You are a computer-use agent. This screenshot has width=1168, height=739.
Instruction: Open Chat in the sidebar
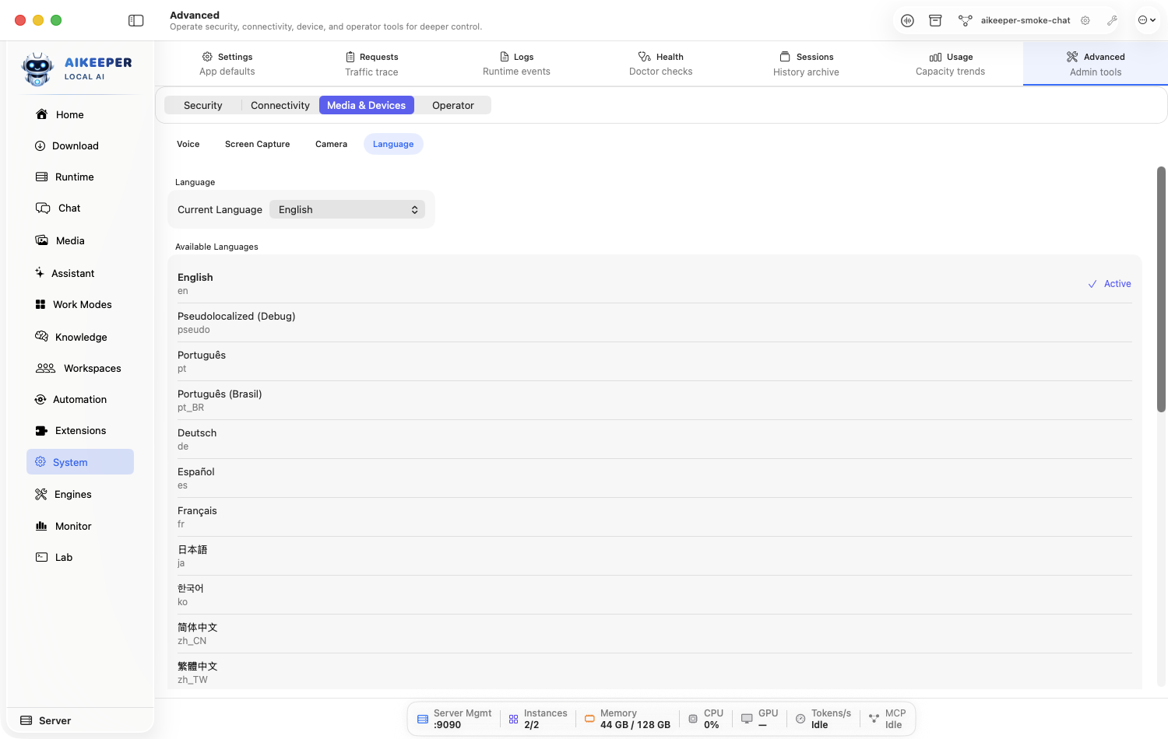(x=79, y=208)
